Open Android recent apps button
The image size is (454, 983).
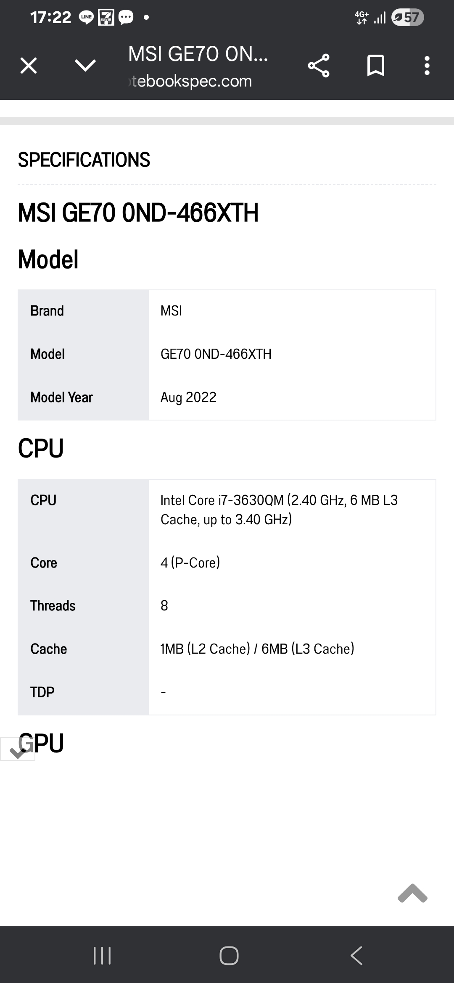[102, 955]
